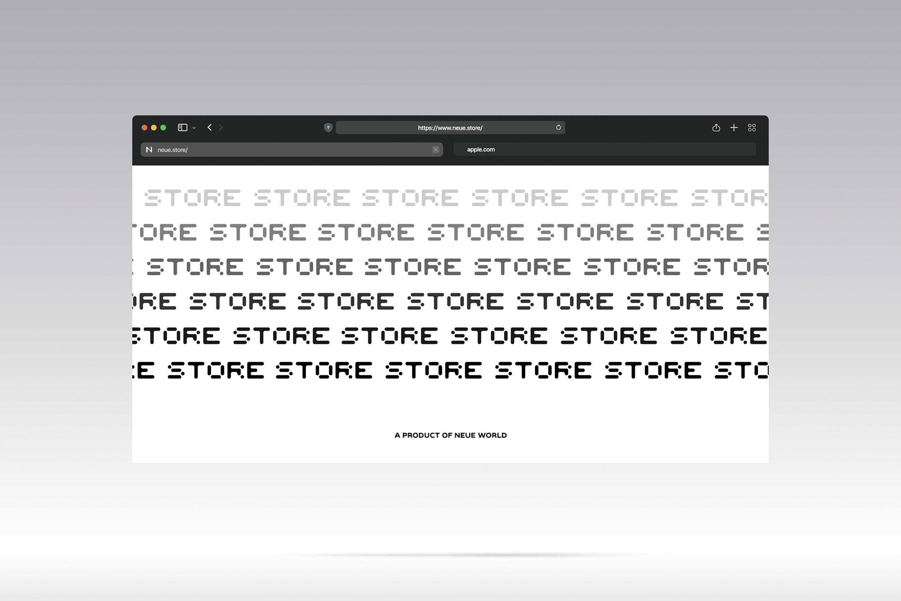Show the tab overview grid icon
The width and height of the screenshot is (901, 601).
pyautogui.click(x=751, y=128)
